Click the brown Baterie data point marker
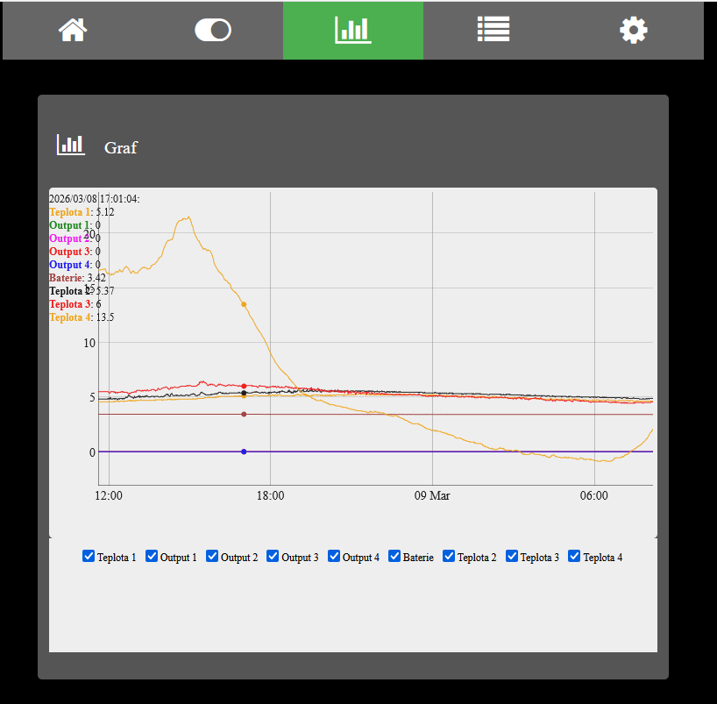 click(x=244, y=415)
